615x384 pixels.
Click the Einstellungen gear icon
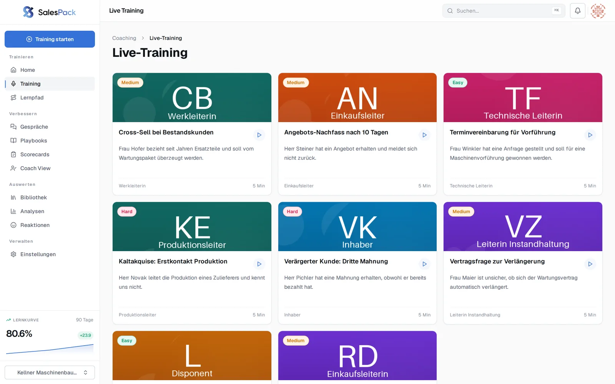[13, 254]
